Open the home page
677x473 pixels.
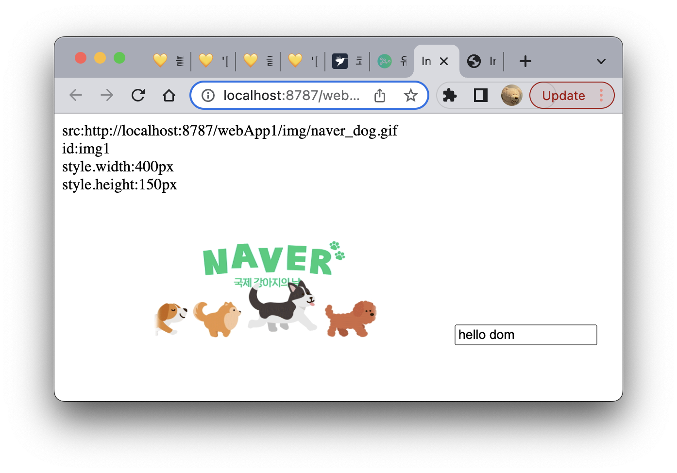169,95
